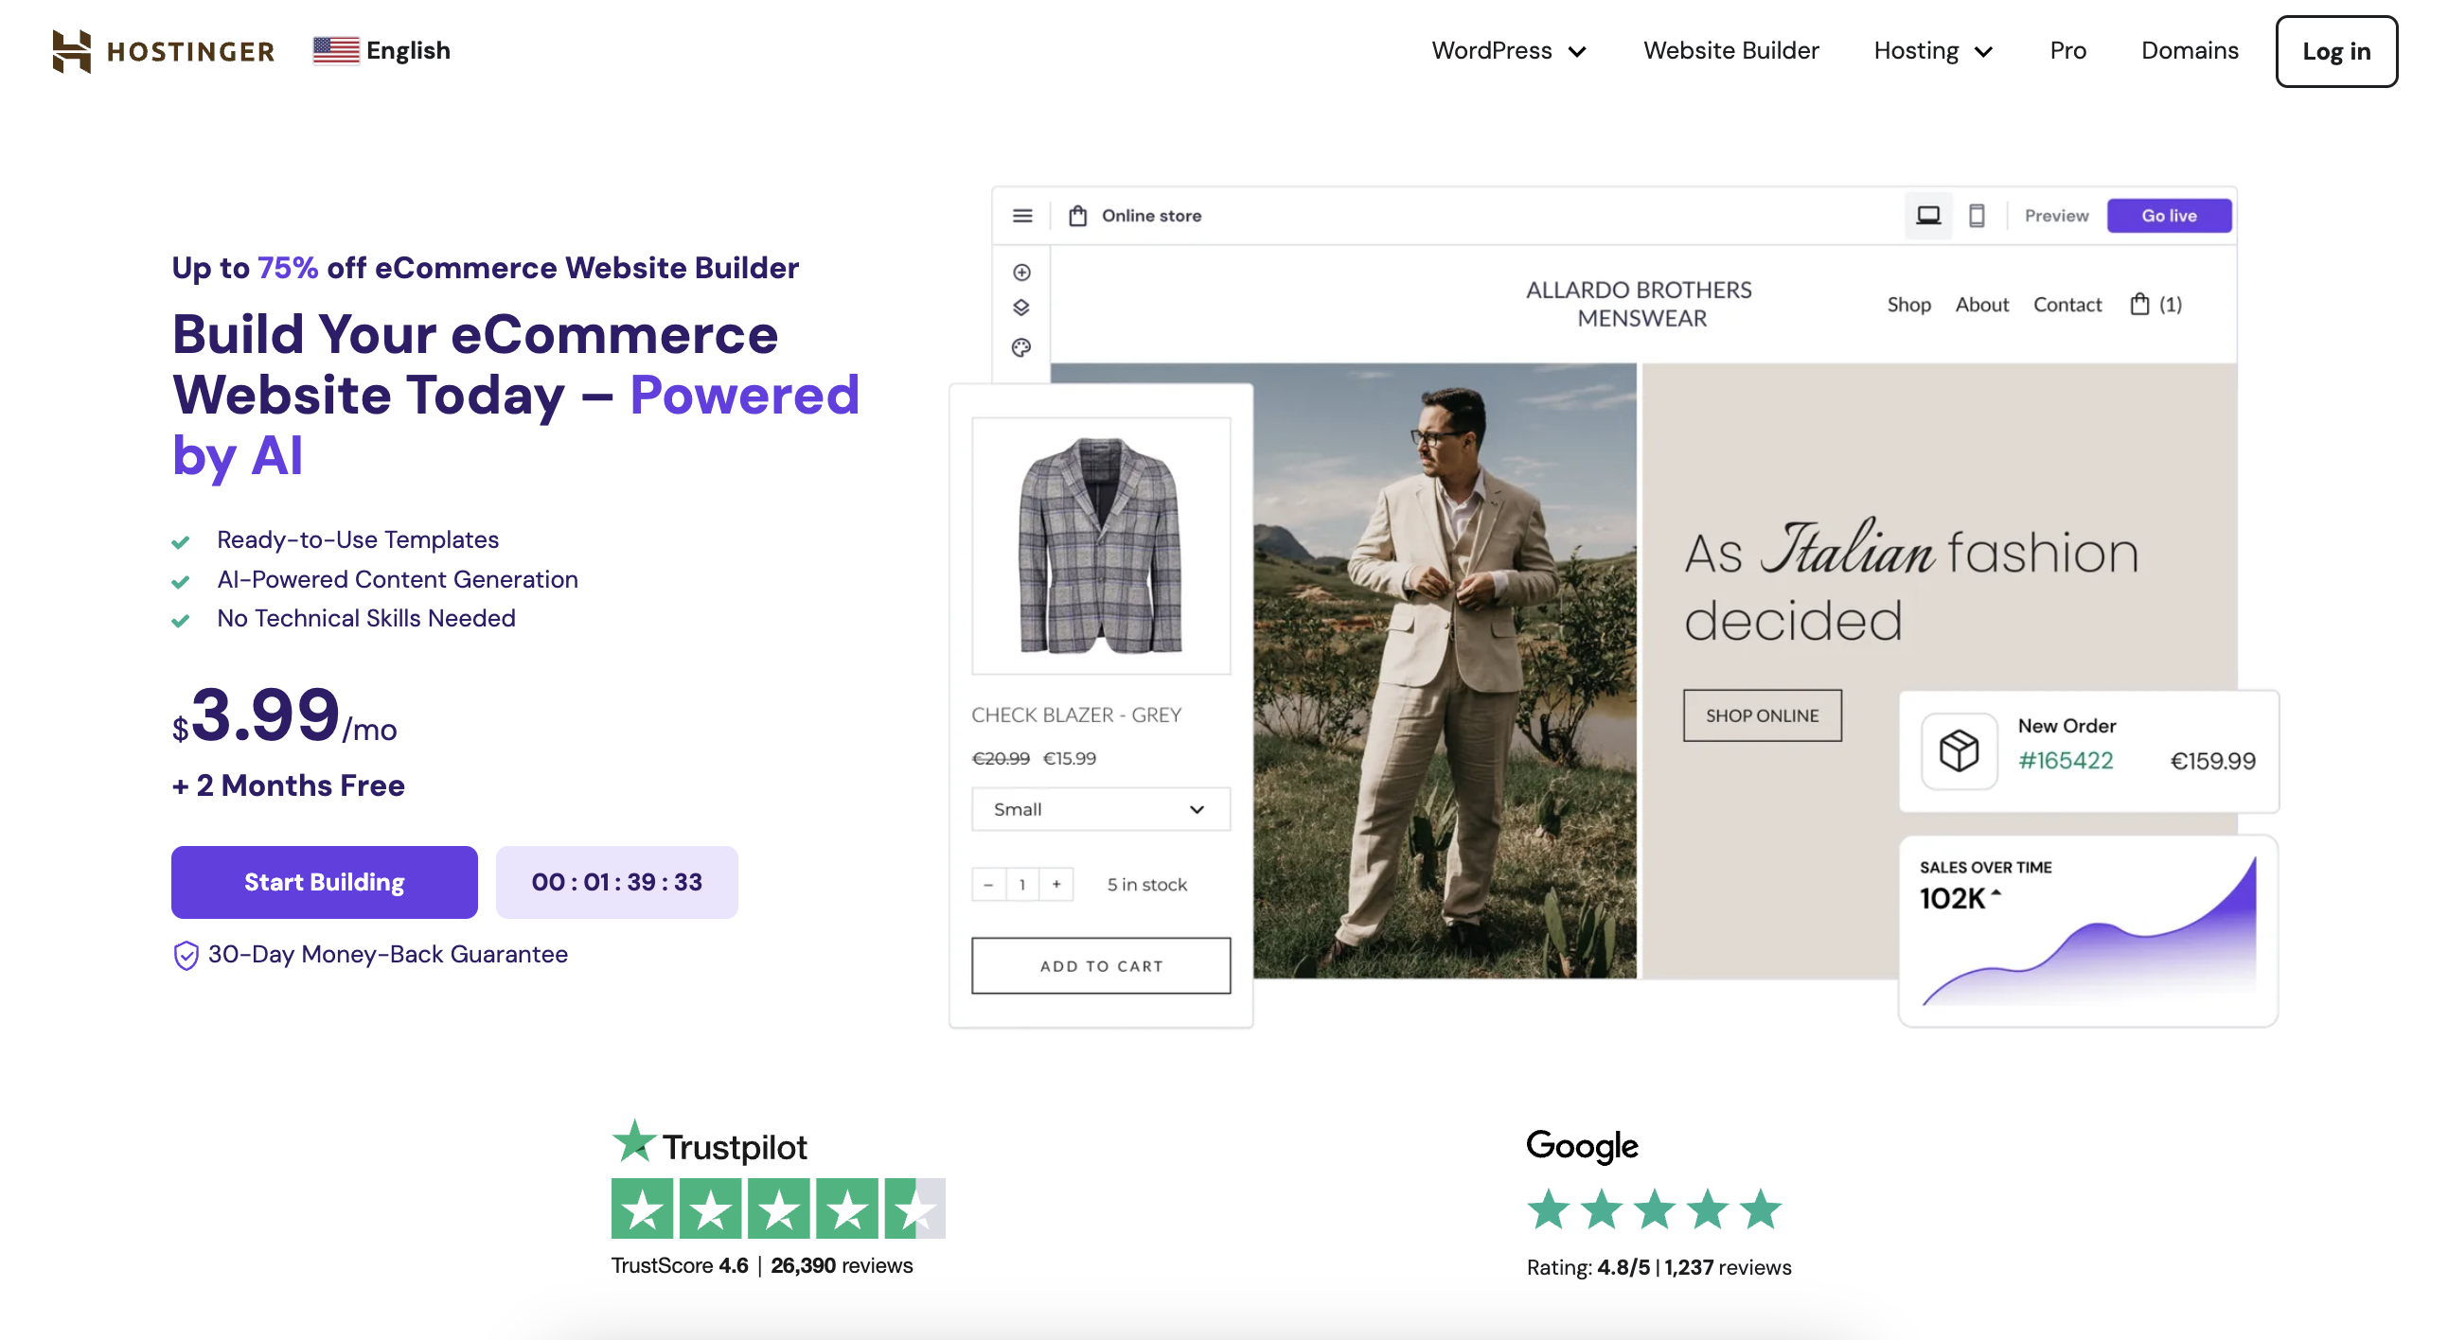Click About in the store navigation
Viewport: 2448px width, 1340px height.
point(1981,304)
